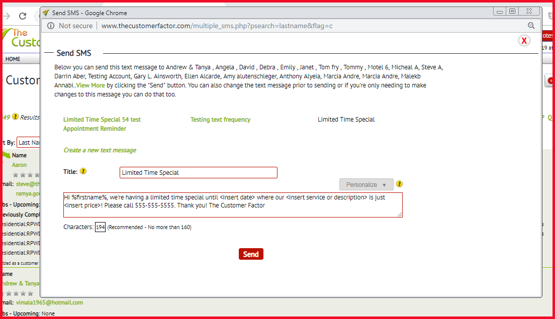Open the HOME menu in background page

(13, 59)
